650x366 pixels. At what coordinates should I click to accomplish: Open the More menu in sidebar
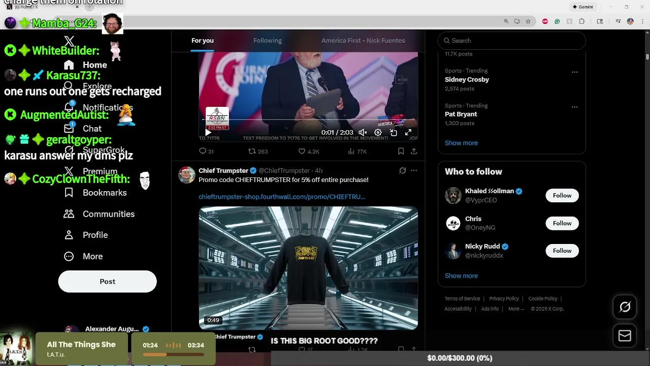83,256
